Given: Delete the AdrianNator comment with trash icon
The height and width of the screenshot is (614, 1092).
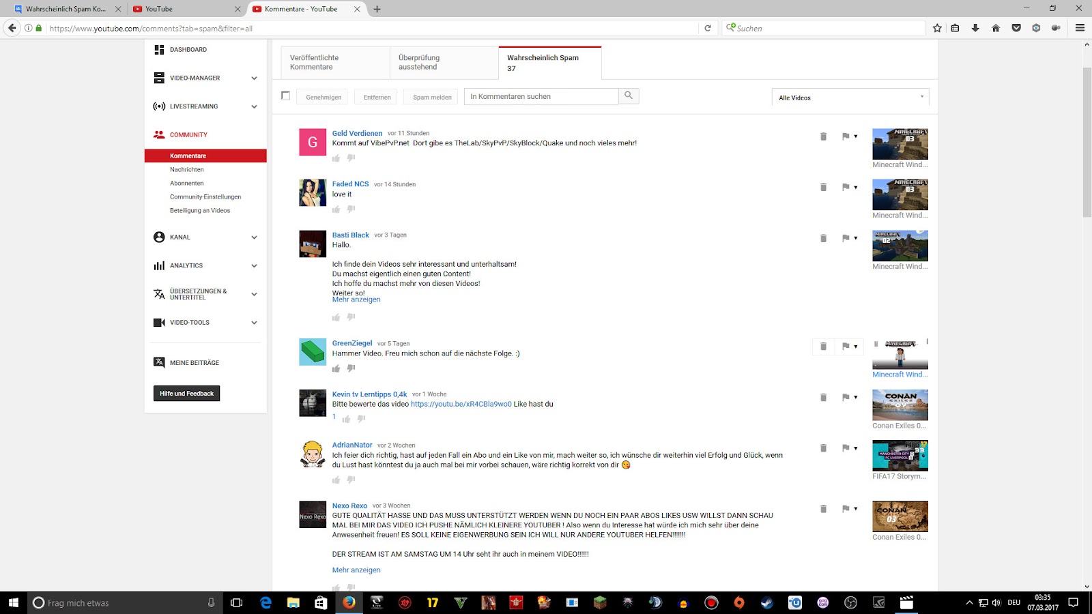Looking at the screenshot, I should (823, 448).
